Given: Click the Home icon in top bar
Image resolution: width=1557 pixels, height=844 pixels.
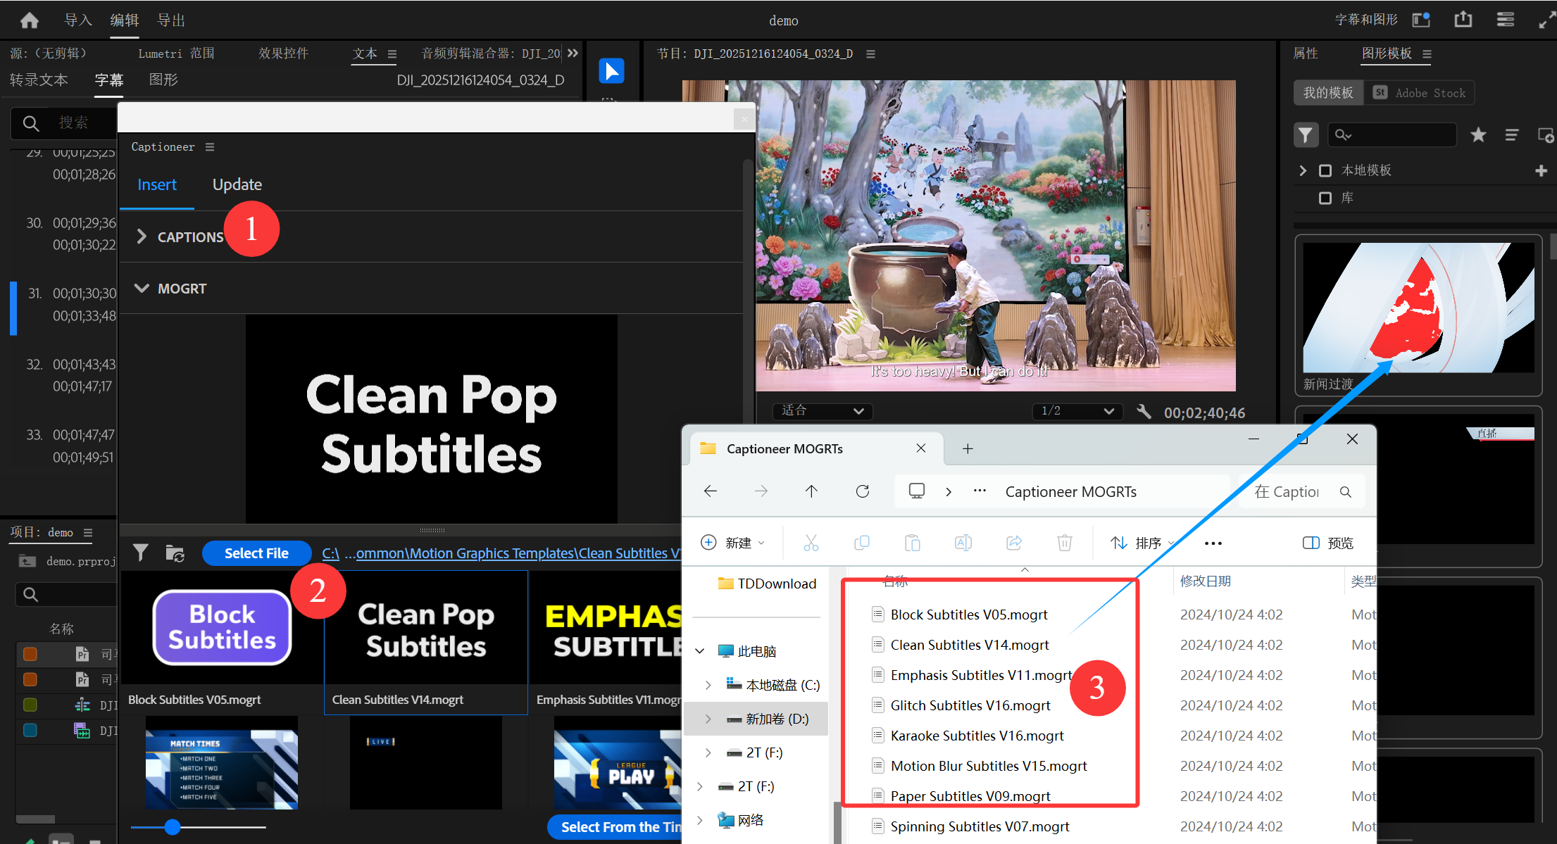Looking at the screenshot, I should click(x=30, y=20).
